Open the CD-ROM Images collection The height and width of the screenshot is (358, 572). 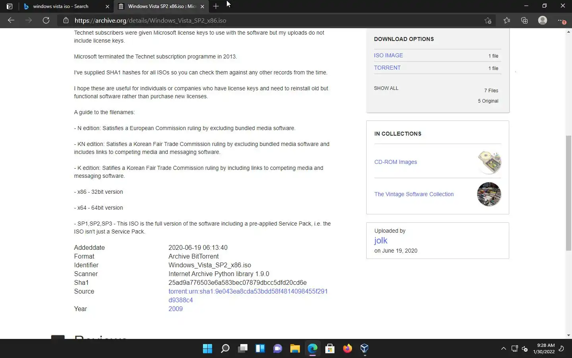click(396, 162)
